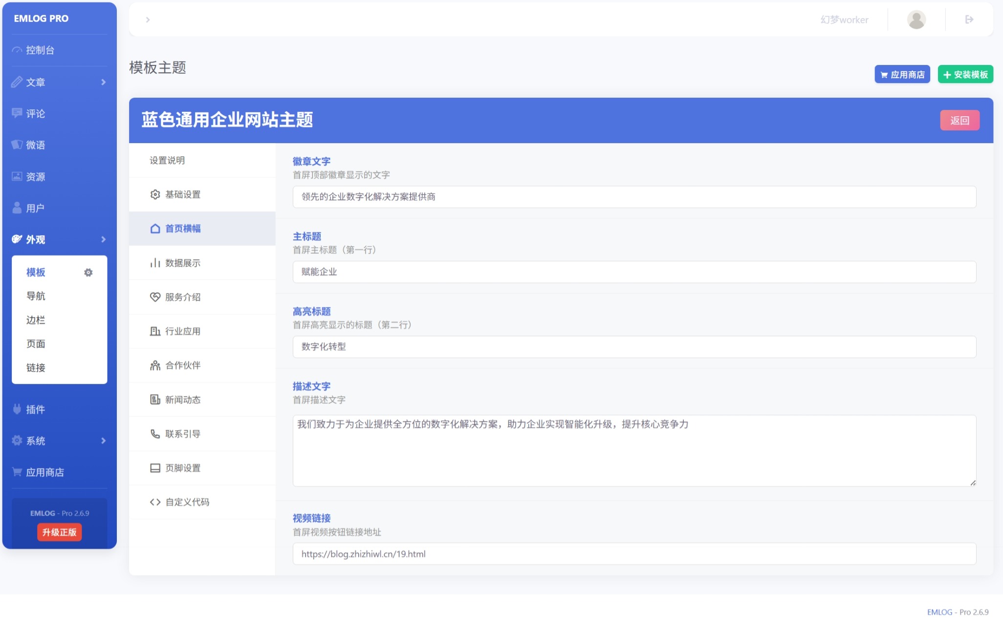
Task: Collapse the 外观 menu chevron
Action: [x=103, y=239]
